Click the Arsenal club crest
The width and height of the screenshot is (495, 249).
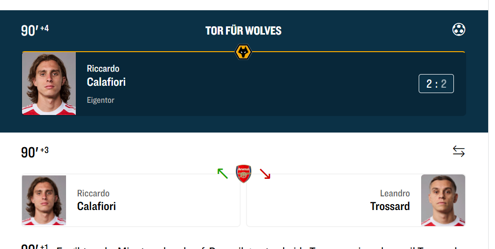[x=243, y=173]
